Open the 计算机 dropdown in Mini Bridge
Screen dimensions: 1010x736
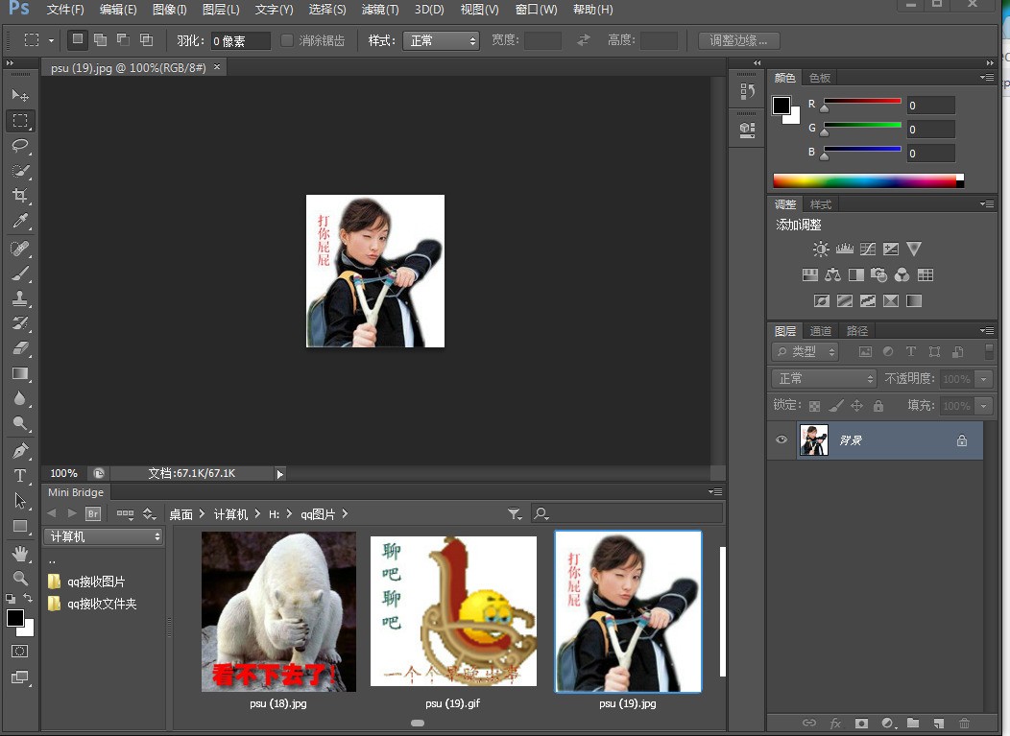click(104, 536)
